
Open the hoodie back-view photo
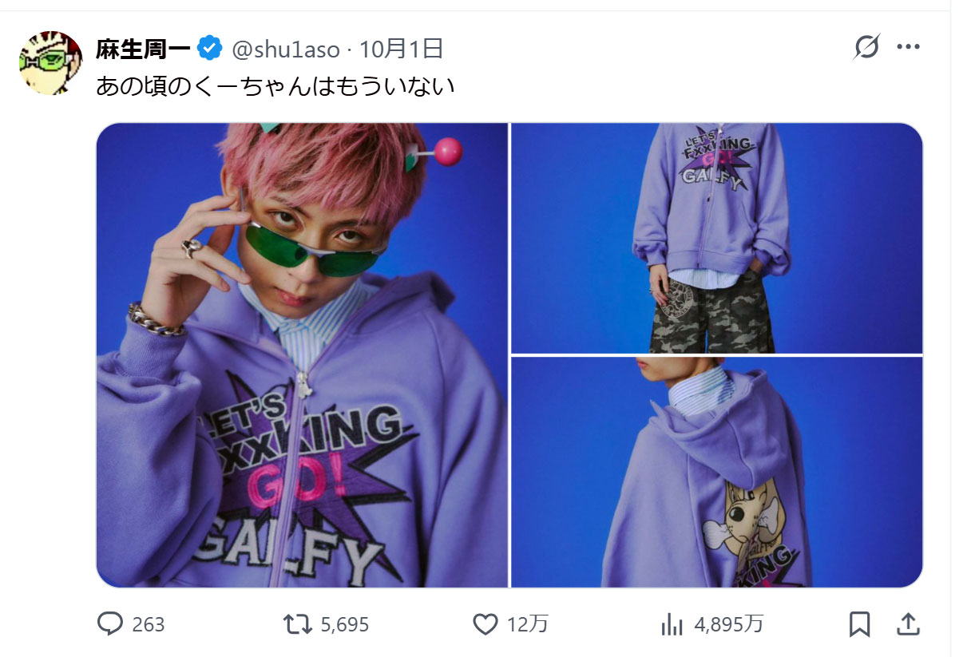point(716,472)
